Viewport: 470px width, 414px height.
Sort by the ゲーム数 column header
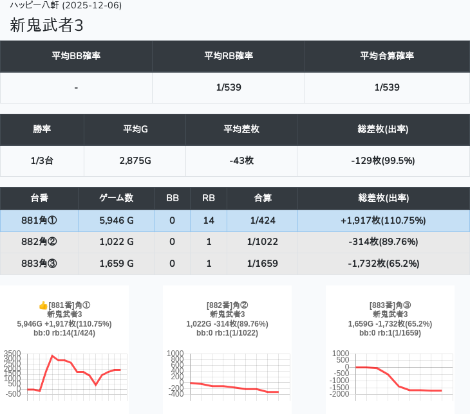pos(116,198)
